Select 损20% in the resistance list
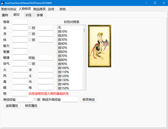Image resolution: width=168 pixels, height=129 pixels. (70, 36)
